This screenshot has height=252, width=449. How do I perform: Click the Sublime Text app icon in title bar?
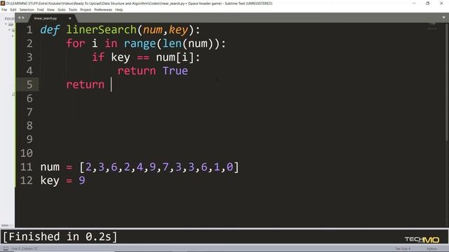tap(3, 3)
